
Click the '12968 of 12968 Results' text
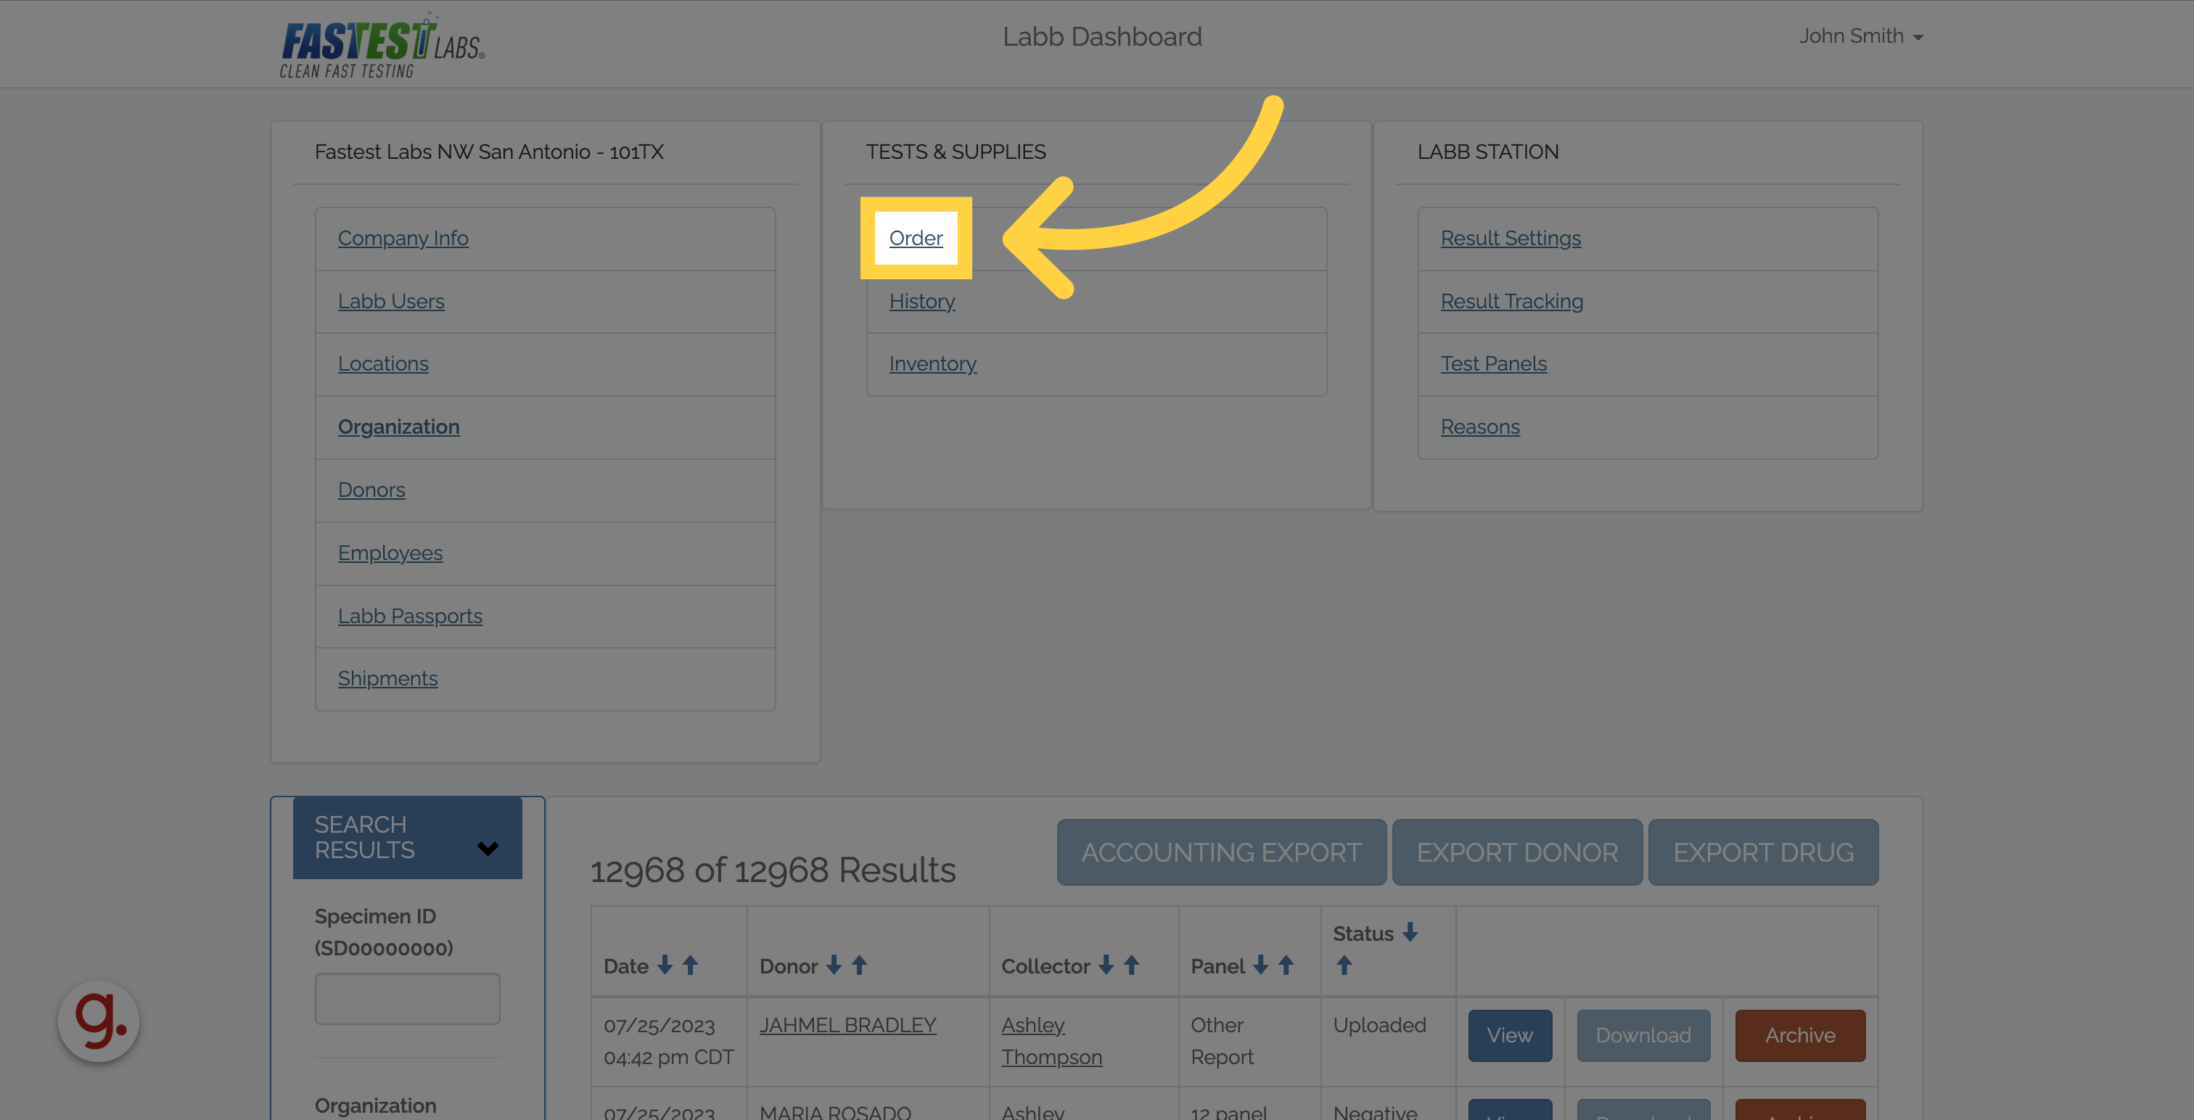(x=773, y=870)
